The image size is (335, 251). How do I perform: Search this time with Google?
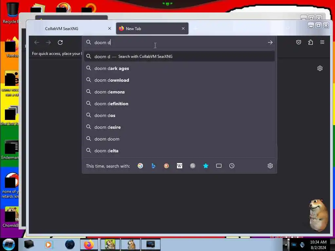[140, 166]
